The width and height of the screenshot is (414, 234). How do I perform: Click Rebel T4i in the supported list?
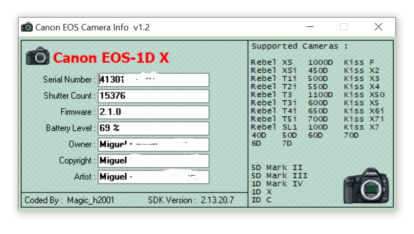pyautogui.click(x=274, y=111)
